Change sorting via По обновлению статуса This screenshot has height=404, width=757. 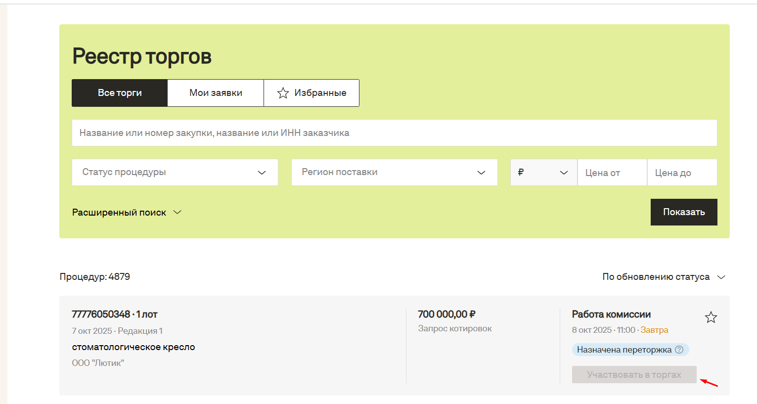[663, 277]
